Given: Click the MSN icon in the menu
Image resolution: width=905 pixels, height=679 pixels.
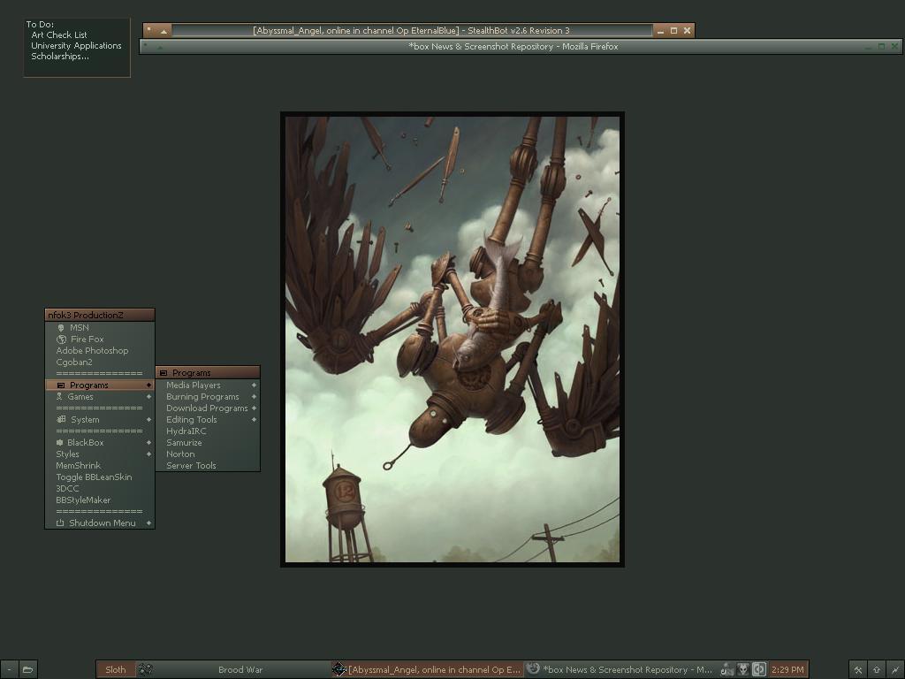Looking at the screenshot, I should pos(61,328).
